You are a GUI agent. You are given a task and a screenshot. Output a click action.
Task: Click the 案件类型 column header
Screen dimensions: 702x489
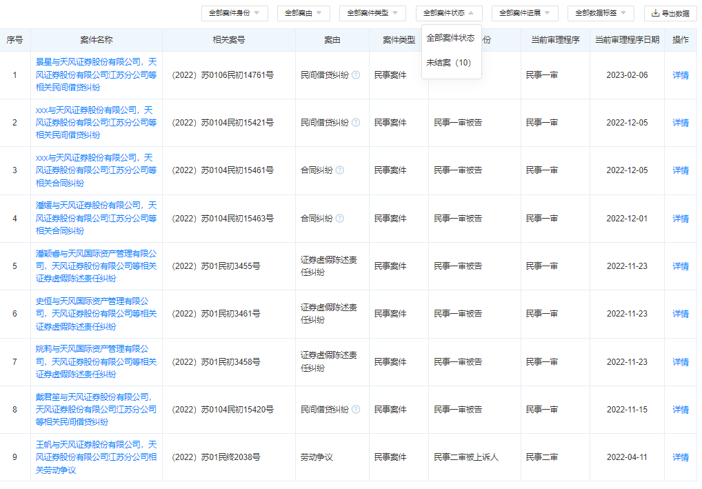pos(399,40)
